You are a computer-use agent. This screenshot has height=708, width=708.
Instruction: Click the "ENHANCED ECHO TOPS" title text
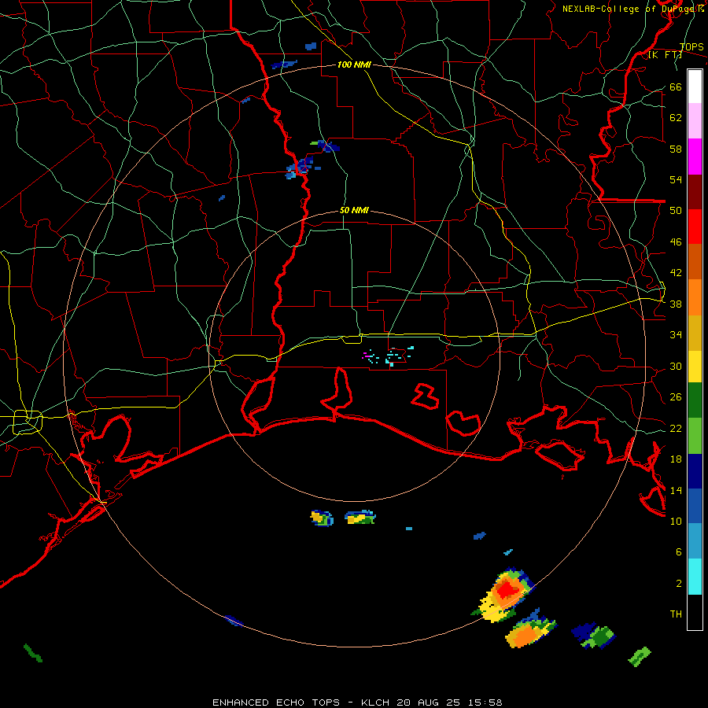tap(276, 702)
